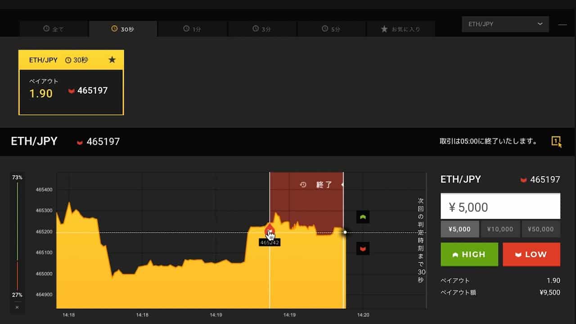Click the 465242 entry price label
This screenshot has height=324, width=576.
point(270,242)
